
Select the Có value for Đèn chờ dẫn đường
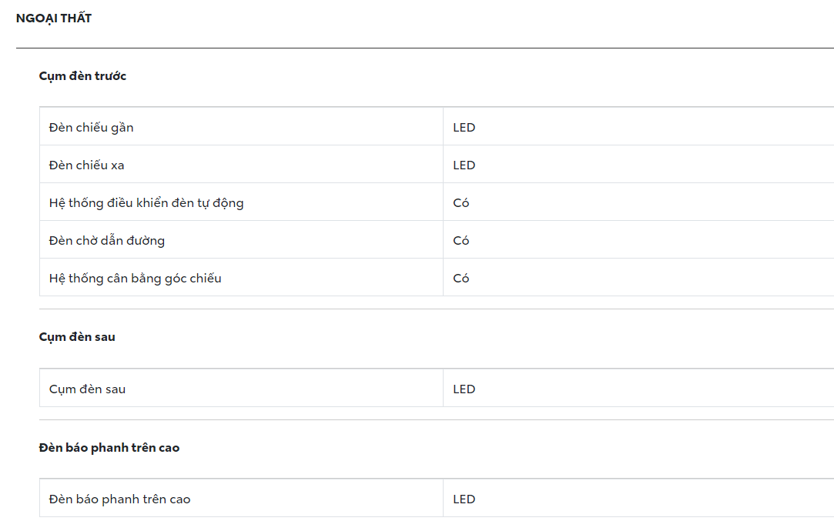point(461,241)
